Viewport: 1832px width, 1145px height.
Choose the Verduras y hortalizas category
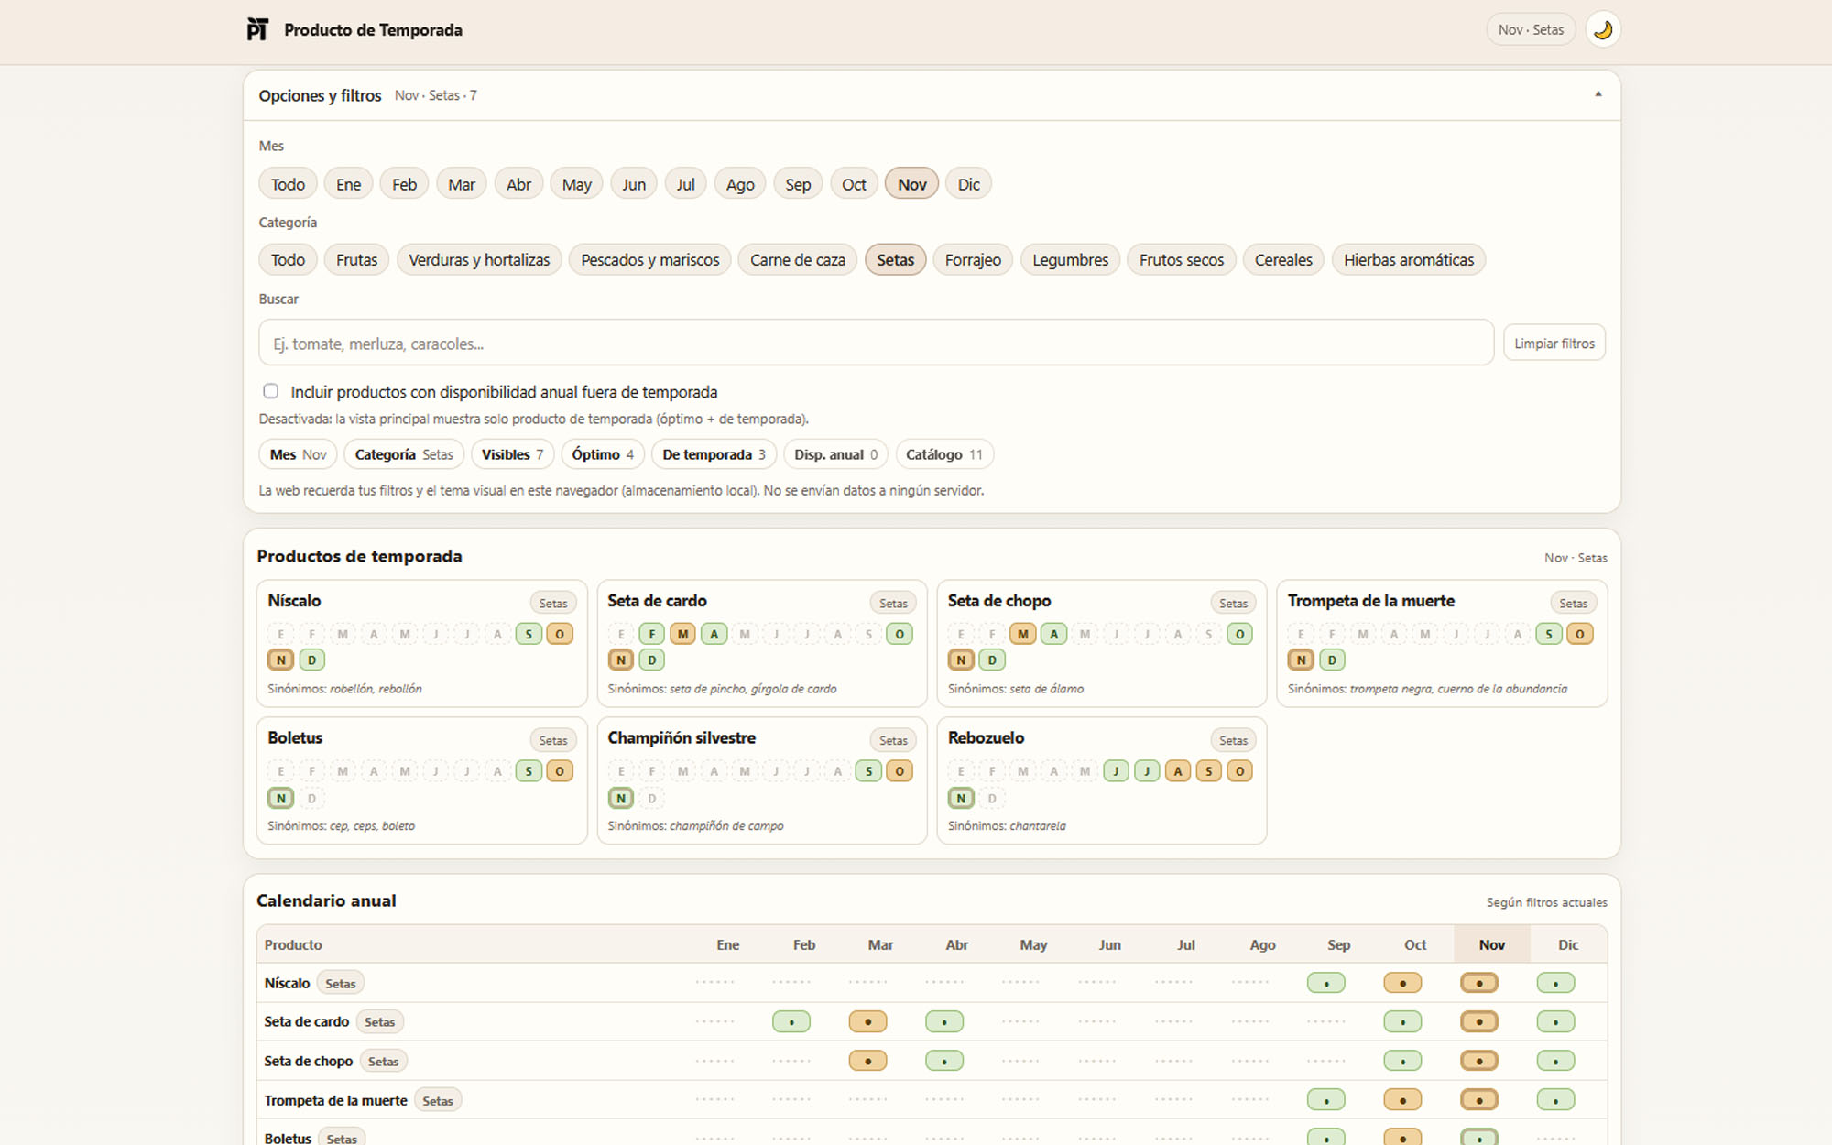(x=479, y=260)
